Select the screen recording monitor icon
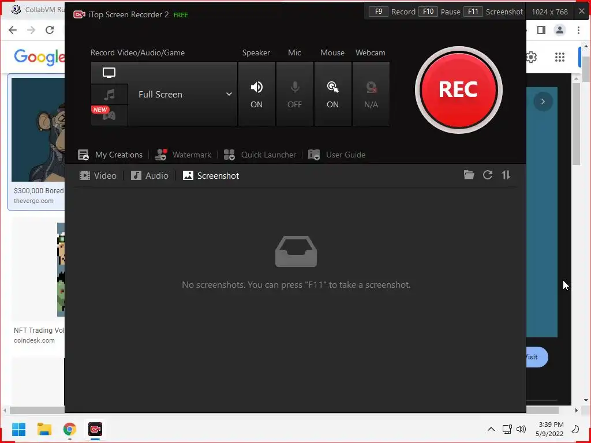Screen dimensions: 591x443 coord(109,73)
